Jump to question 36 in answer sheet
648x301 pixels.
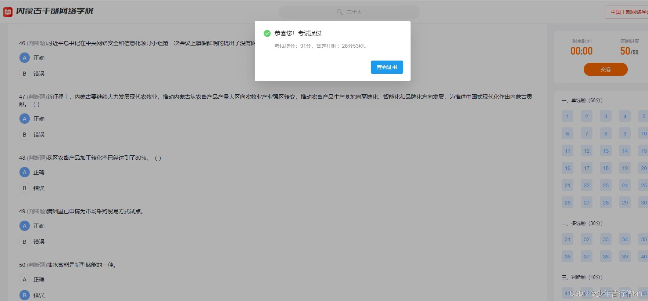pyautogui.click(x=568, y=257)
